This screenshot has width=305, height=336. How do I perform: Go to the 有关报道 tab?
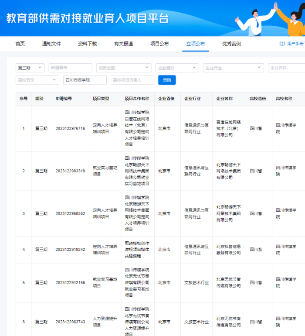coord(123,44)
